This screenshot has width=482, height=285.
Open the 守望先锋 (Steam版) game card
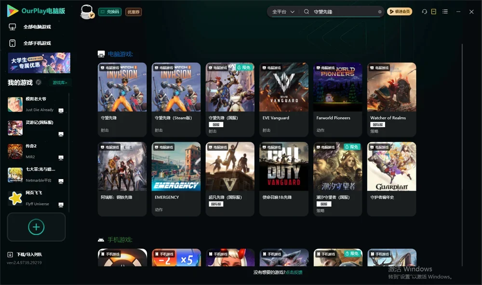(x=176, y=100)
